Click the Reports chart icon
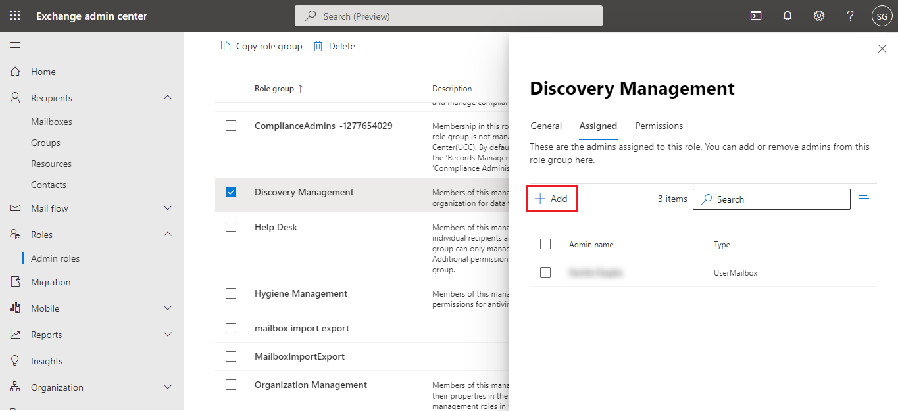The height and width of the screenshot is (411, 898). [x=16, y=335]
